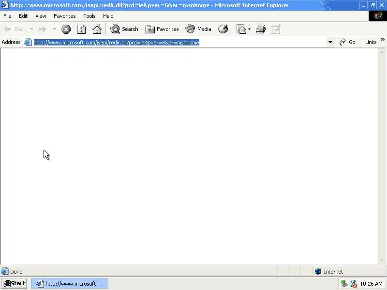Click the Forward arrow button

click(x=43, y=29)
